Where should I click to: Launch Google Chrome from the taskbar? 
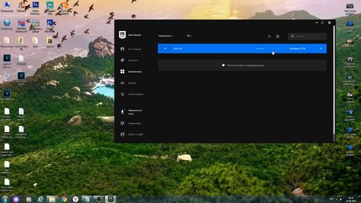[64, 199]
